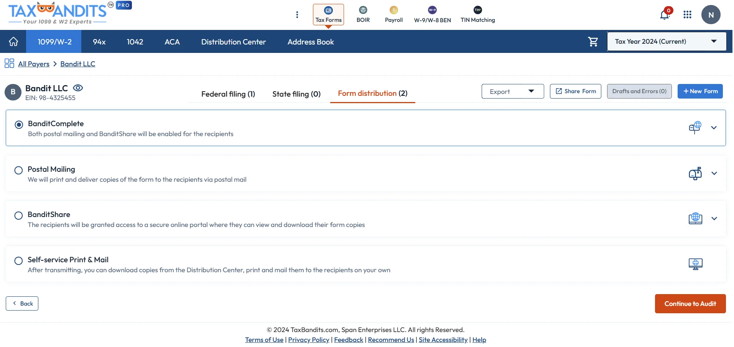Click the BanditShare laptop-globe icon
Screen dimensions: 734x347
pos(695,219)
